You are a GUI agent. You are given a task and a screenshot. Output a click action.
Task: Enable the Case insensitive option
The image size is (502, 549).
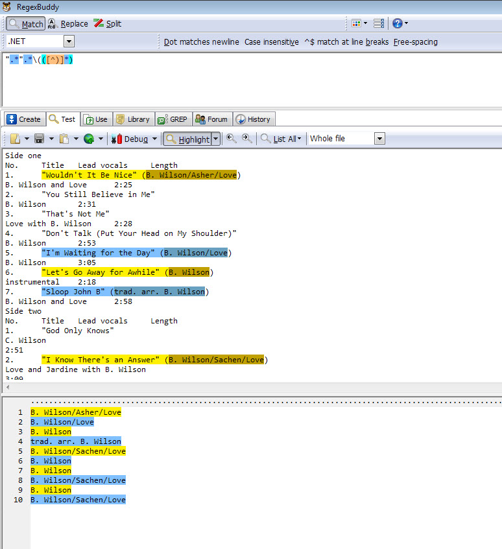click(x=271, y=42)
